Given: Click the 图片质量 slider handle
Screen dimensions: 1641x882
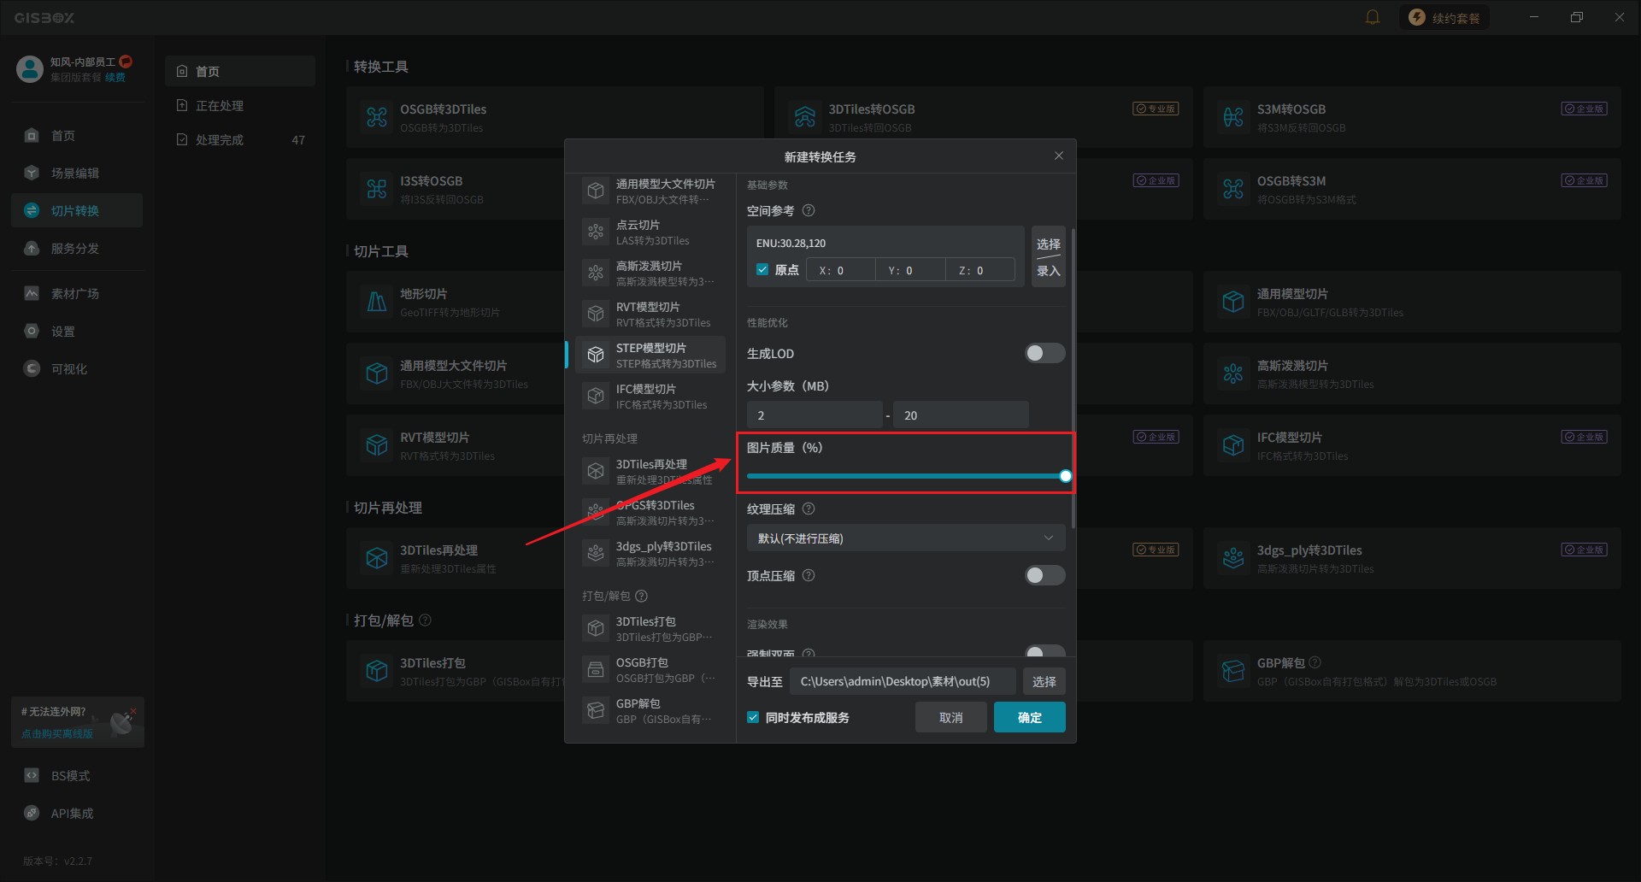Looking at the screenshot, I should [x=1065, y=476].
